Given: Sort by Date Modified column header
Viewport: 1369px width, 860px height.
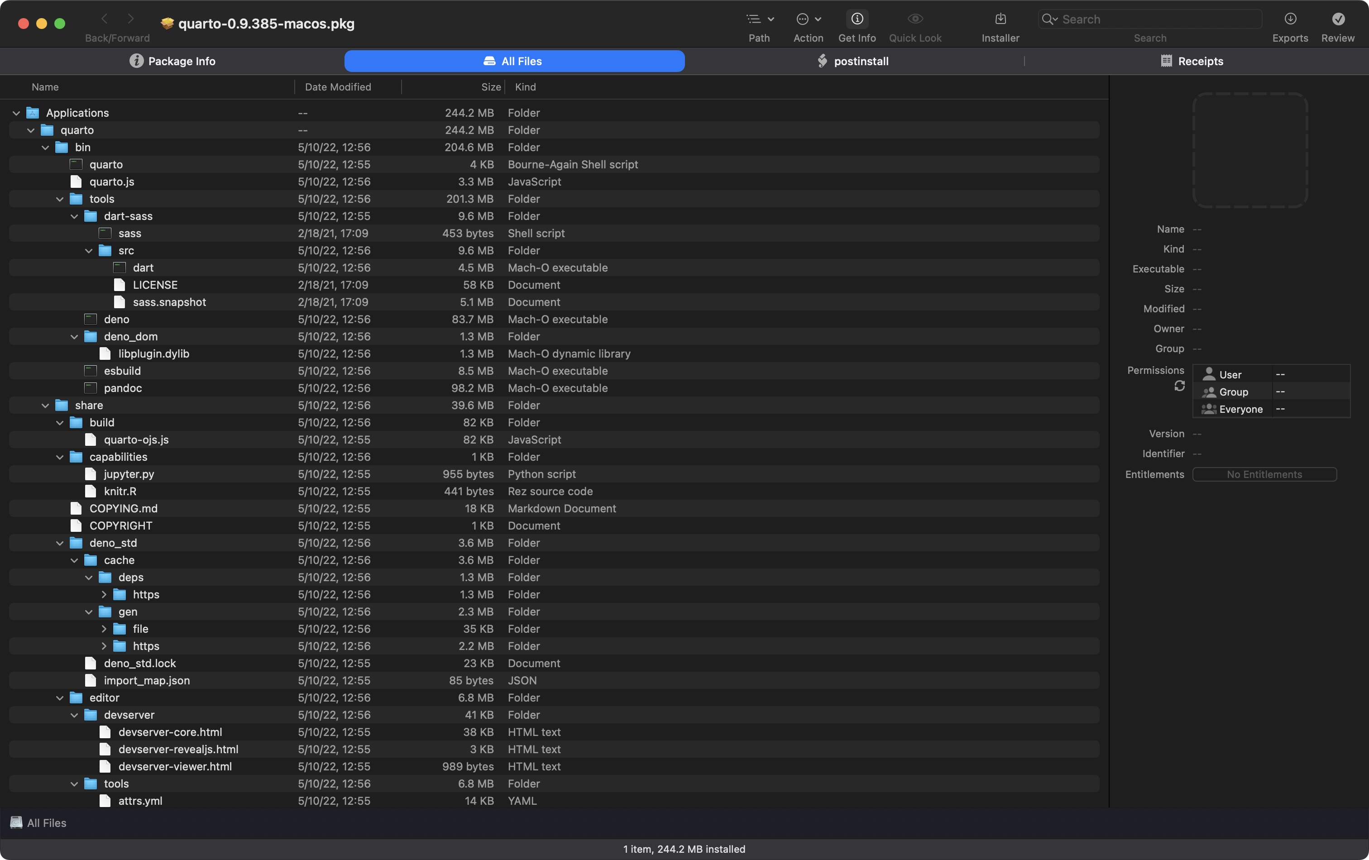Looking at the screenshot, I should pos(338,87).
